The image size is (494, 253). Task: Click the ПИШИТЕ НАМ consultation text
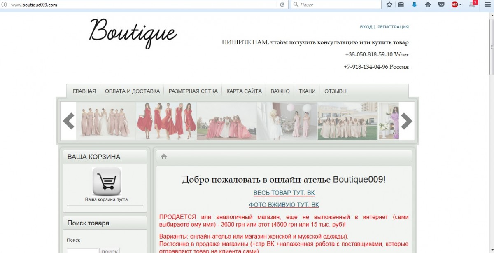(315, 42)
